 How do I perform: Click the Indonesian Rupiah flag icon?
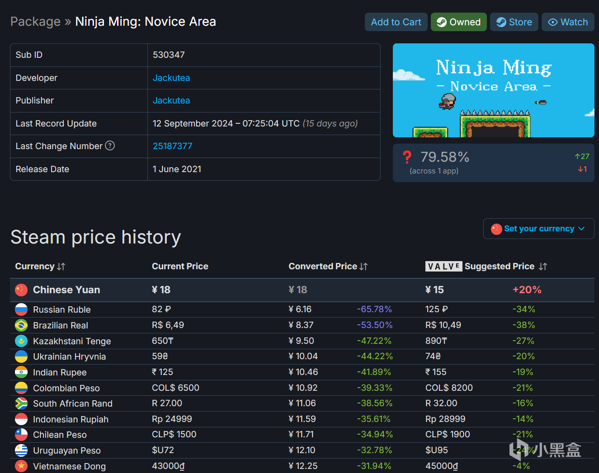pos(21,419)
